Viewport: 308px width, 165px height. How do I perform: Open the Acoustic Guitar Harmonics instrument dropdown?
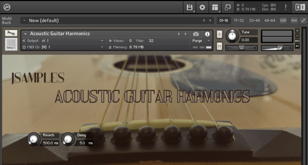point(25,34)
